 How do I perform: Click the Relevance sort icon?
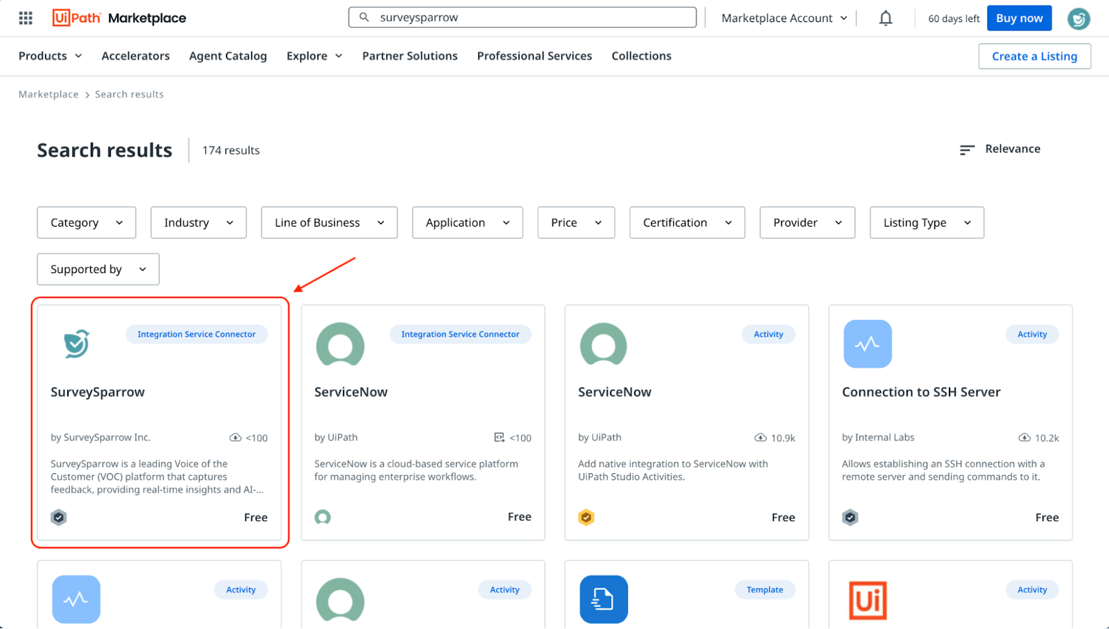point(966,150)
